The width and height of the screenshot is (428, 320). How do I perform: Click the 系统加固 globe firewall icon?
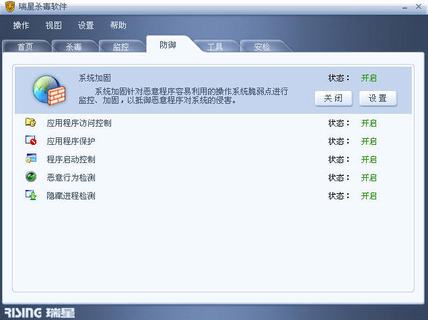(49, 90)
